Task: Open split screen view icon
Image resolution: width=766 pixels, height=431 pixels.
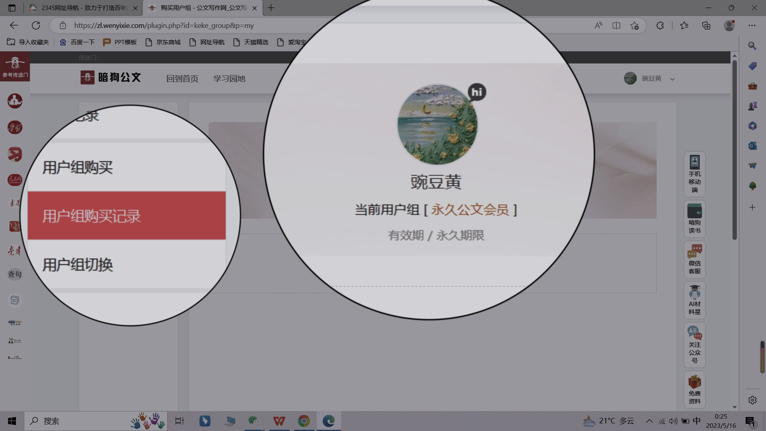Action: [x=616, y=26]
